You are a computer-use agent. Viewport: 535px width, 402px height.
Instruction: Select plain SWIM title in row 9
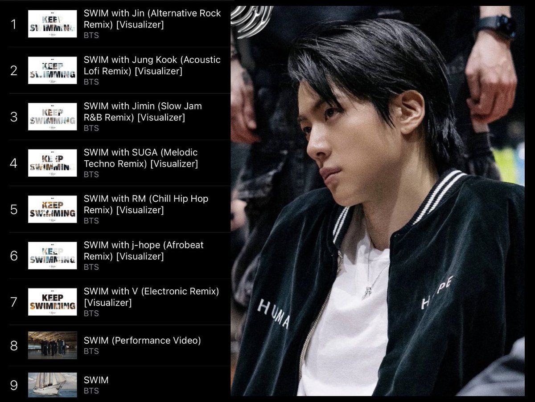pyautogui.click(x=96, y=380)
